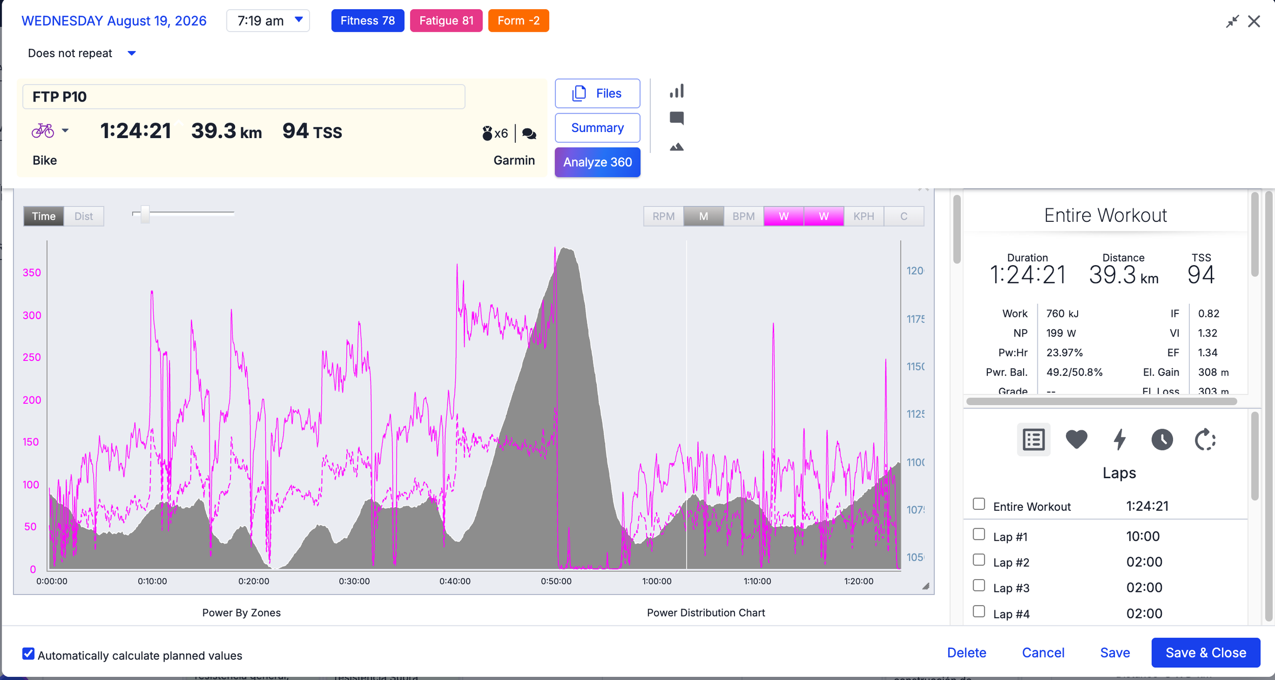Open the cadence circular arrow icon
The image size is (1275, 680).
(1205, 439)
